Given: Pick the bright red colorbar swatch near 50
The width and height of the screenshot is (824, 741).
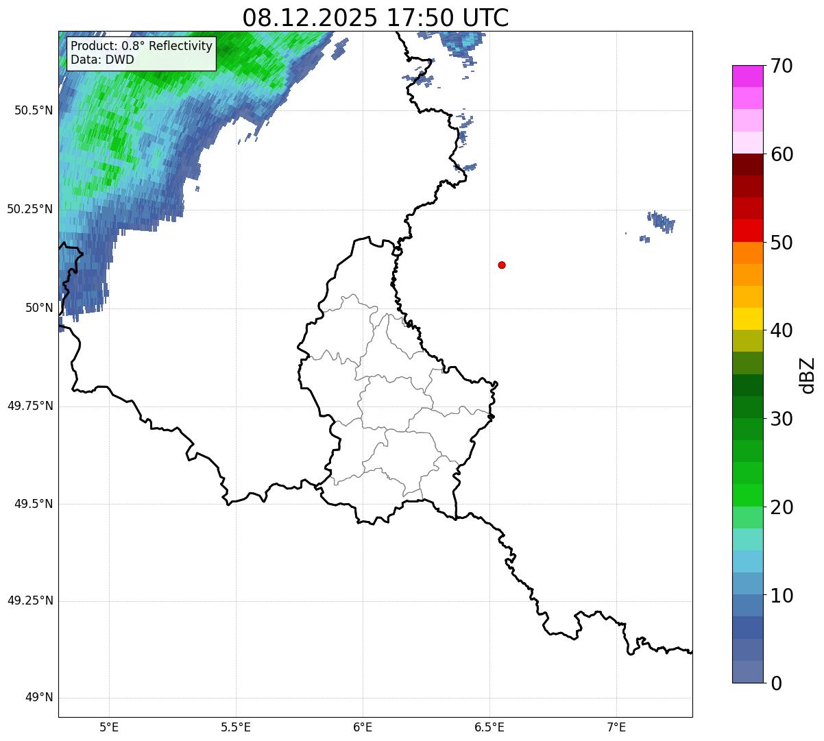Looking at the screenshot, I should click(x=748, y=231).
